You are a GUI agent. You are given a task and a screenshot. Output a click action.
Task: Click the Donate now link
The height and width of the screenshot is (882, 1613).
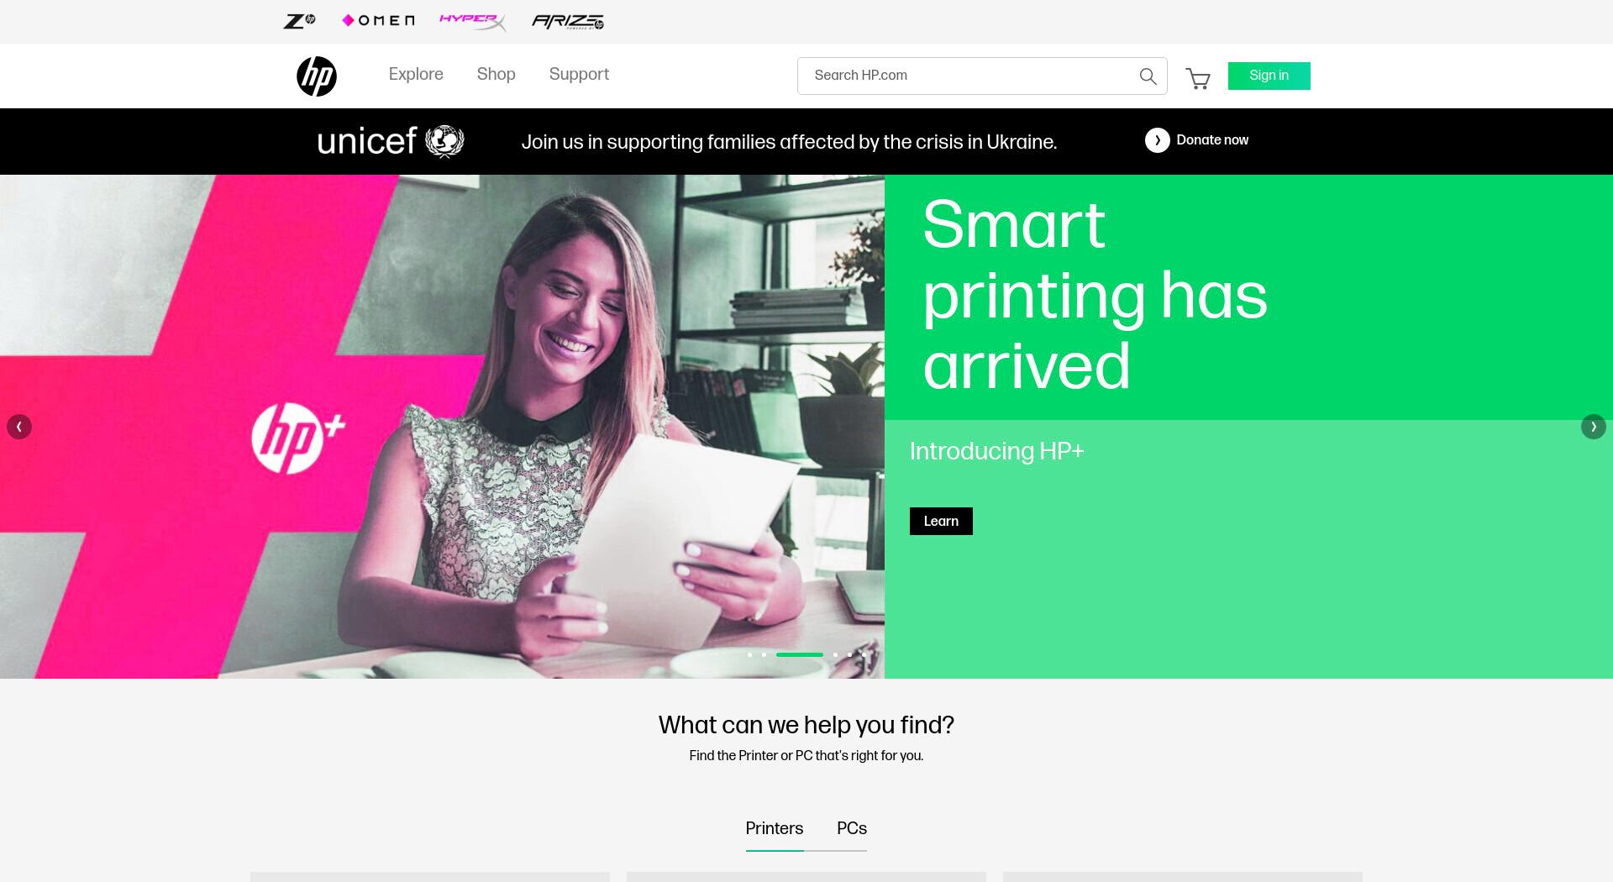point(1196,140)
